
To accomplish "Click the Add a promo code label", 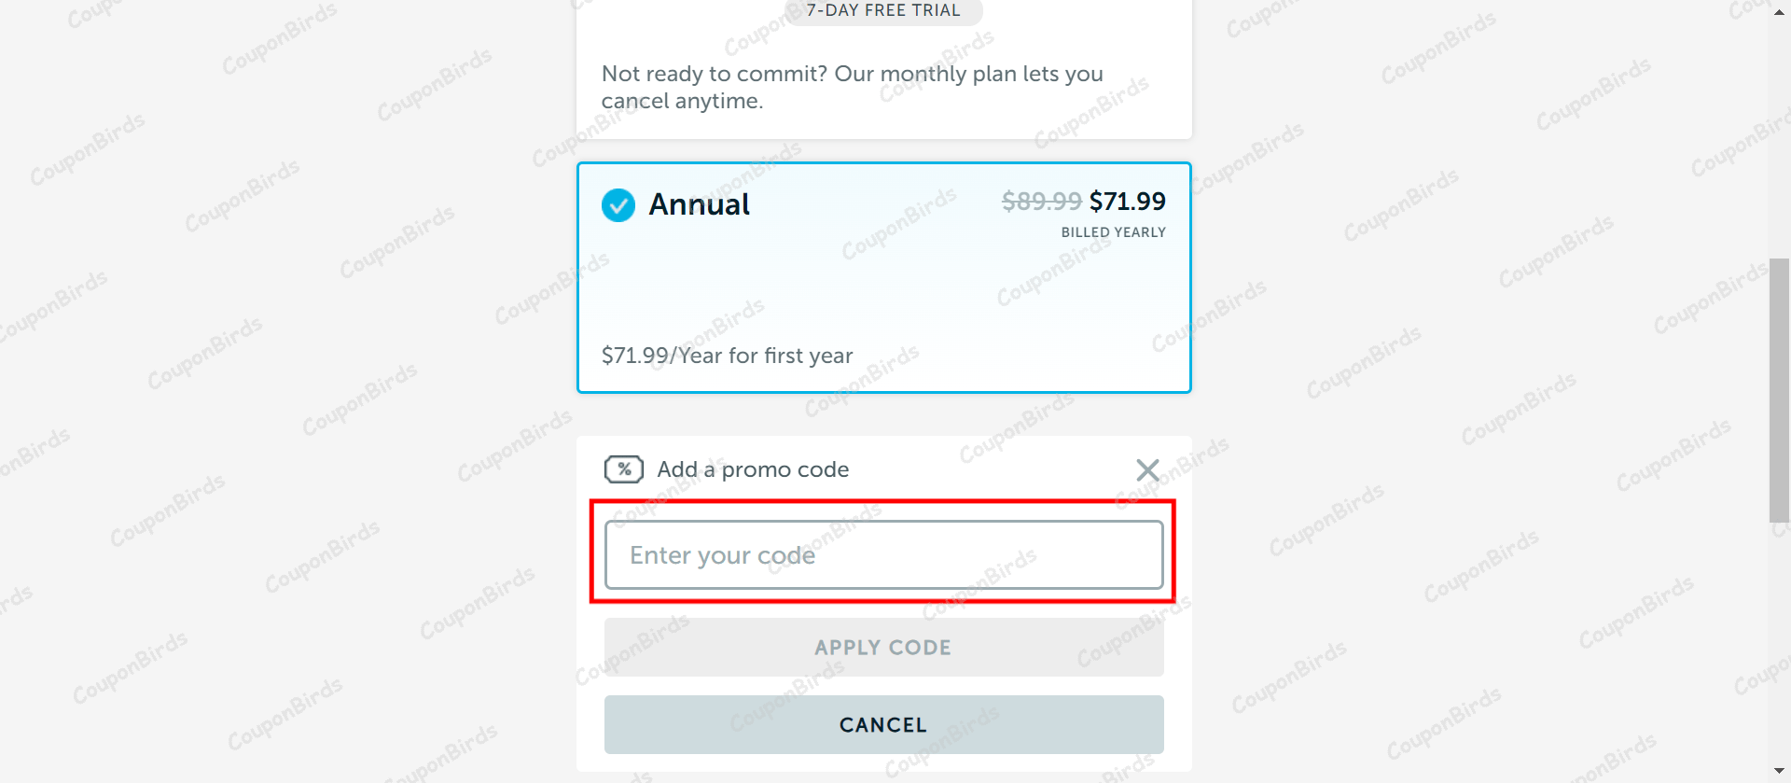I will pyautogui.click(x=753, y=469).
